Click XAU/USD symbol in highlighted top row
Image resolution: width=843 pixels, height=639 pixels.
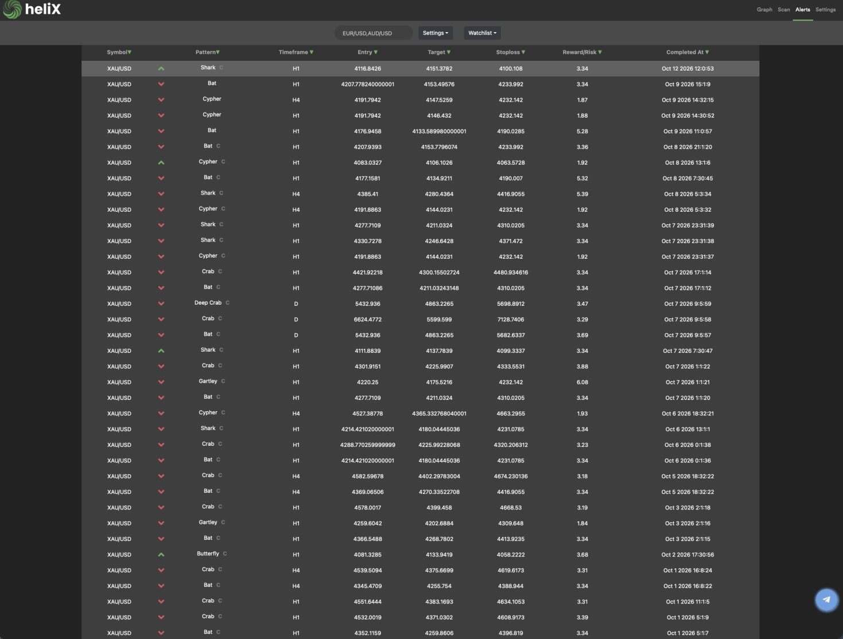point(119,69)
